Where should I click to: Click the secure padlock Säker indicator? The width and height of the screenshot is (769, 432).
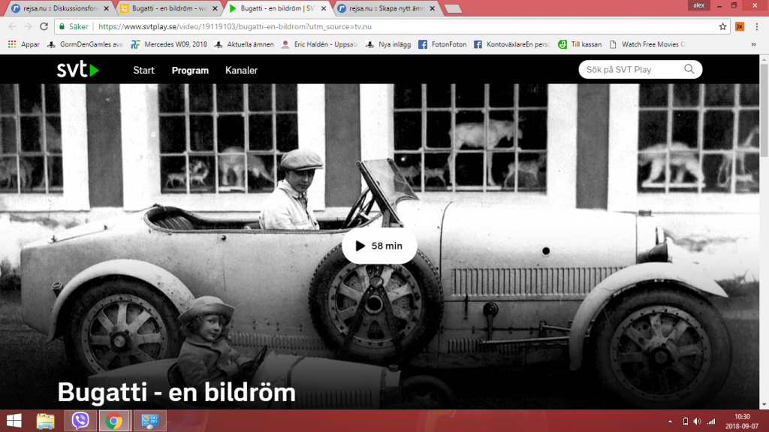coord(74,26)
